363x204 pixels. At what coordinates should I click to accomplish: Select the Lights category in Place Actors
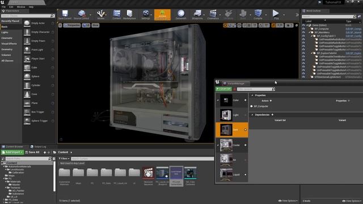(x=5, y=32)
